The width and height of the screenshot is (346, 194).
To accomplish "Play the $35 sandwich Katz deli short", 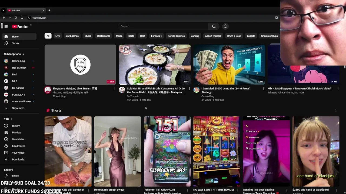I will click(x=68, y=151).
